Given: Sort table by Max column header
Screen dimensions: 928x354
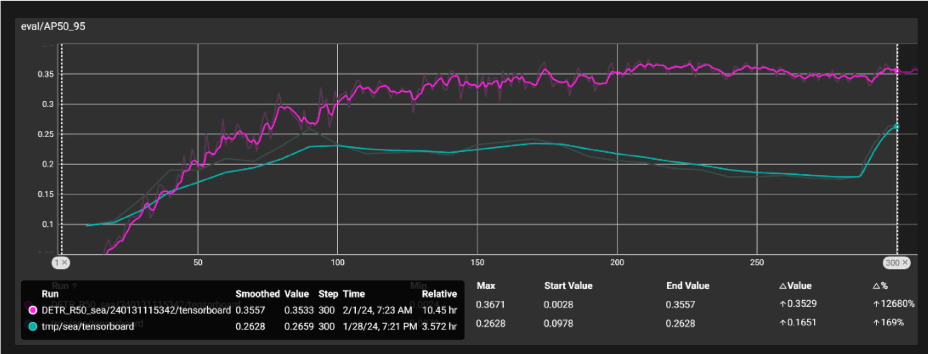Looking at the screenshot, I should (486, 286).
